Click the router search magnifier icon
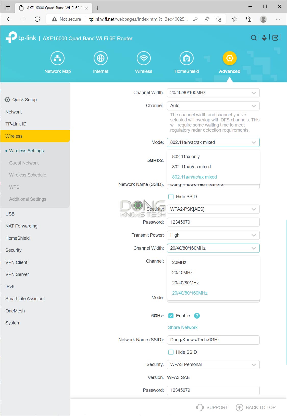Screen dimensions: 287x416 coord(254,38)
